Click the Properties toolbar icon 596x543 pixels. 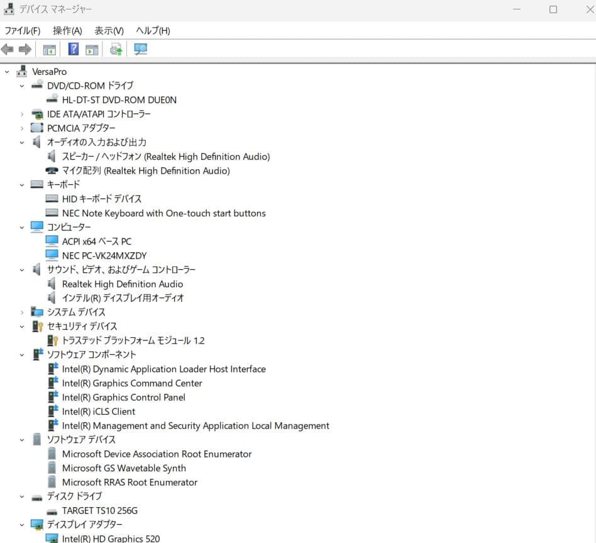click(92, 49)
